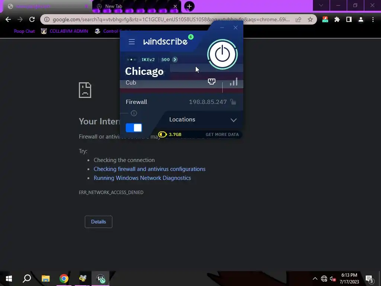Click the network globe tray icon

click(x=324, y=279)
